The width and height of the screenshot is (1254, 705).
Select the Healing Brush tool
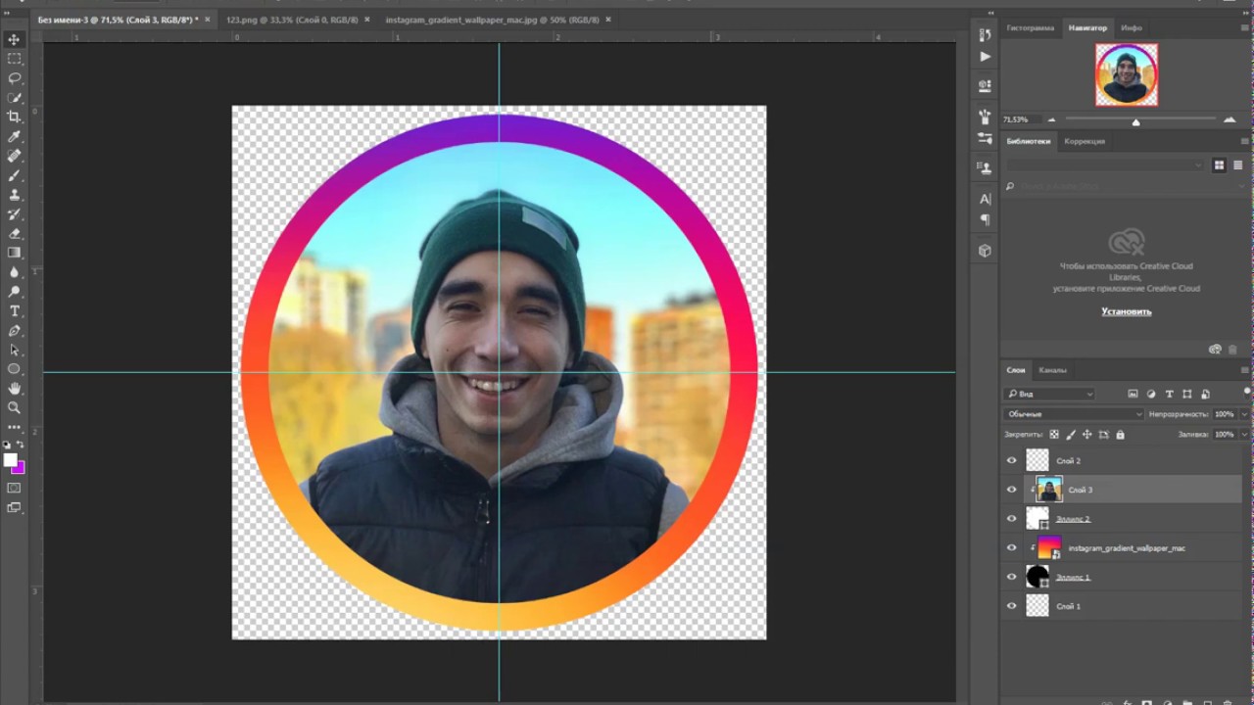[x=14, y=156]
